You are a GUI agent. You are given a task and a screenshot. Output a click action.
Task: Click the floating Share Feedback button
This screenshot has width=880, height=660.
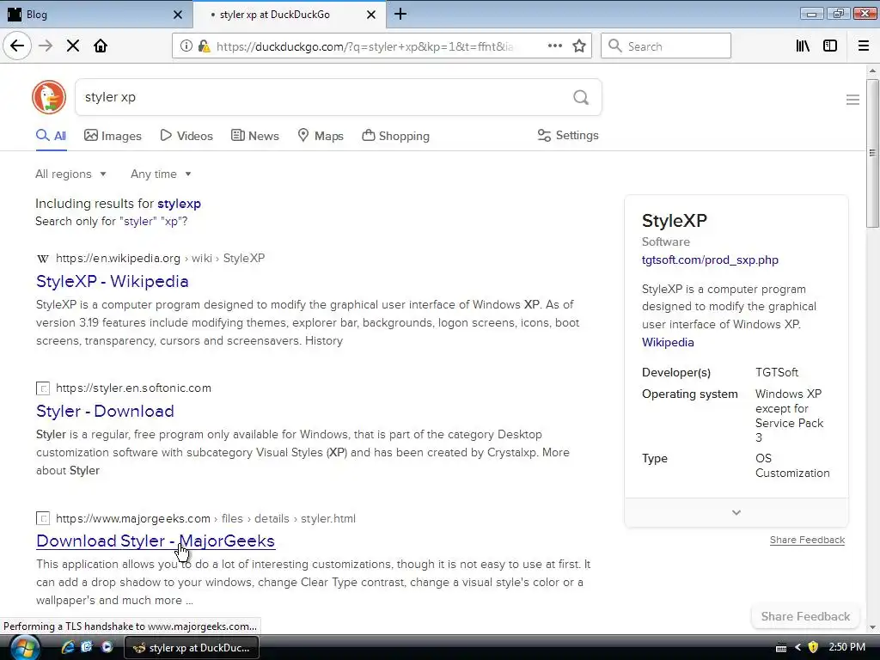point(805,616)
